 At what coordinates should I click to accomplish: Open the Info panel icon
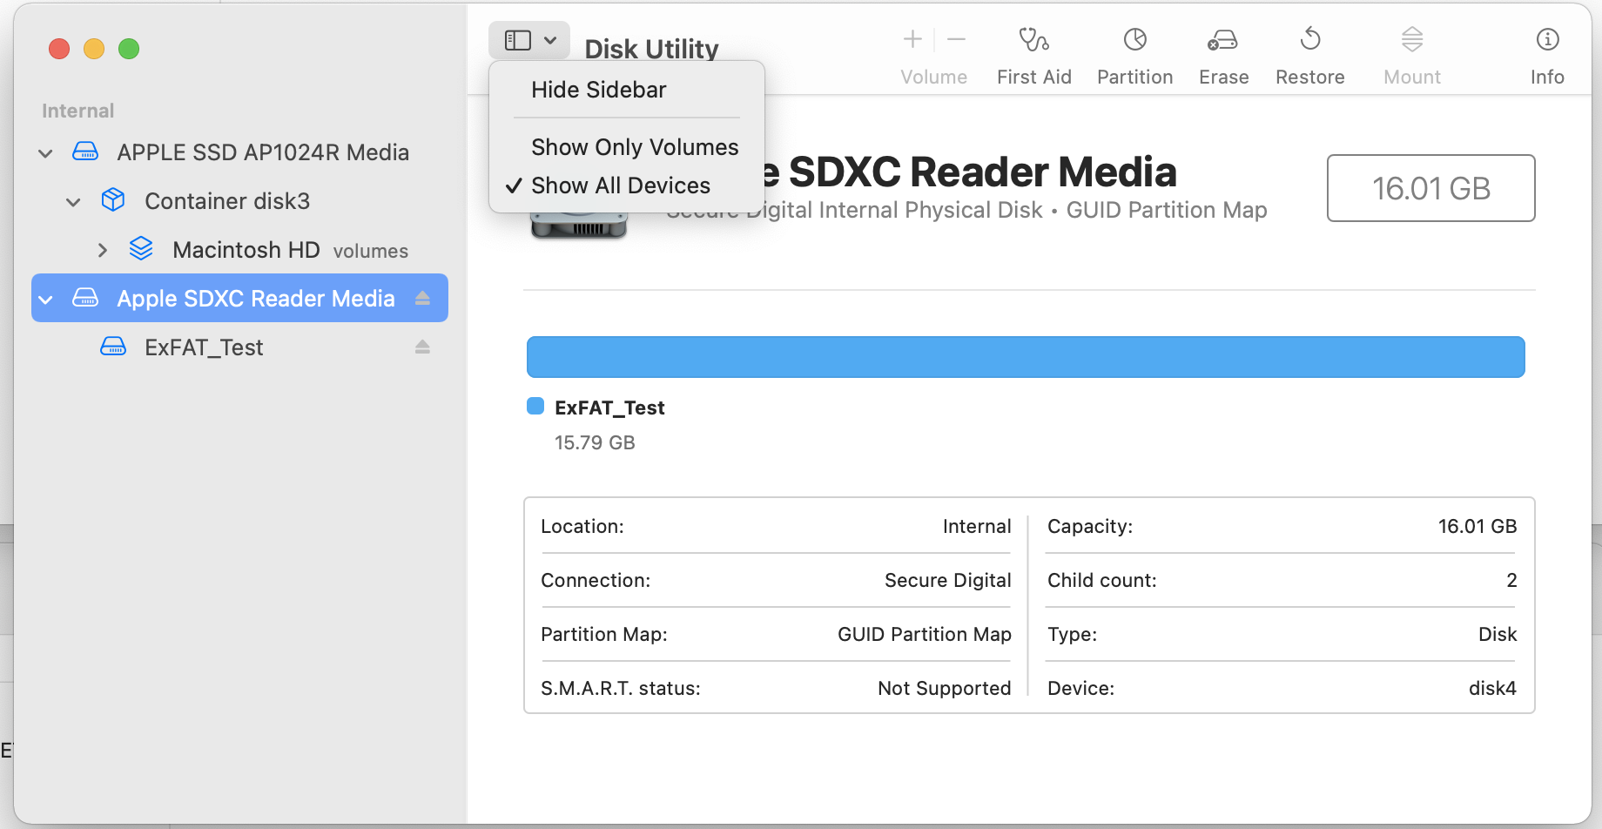coord(1547,40)
